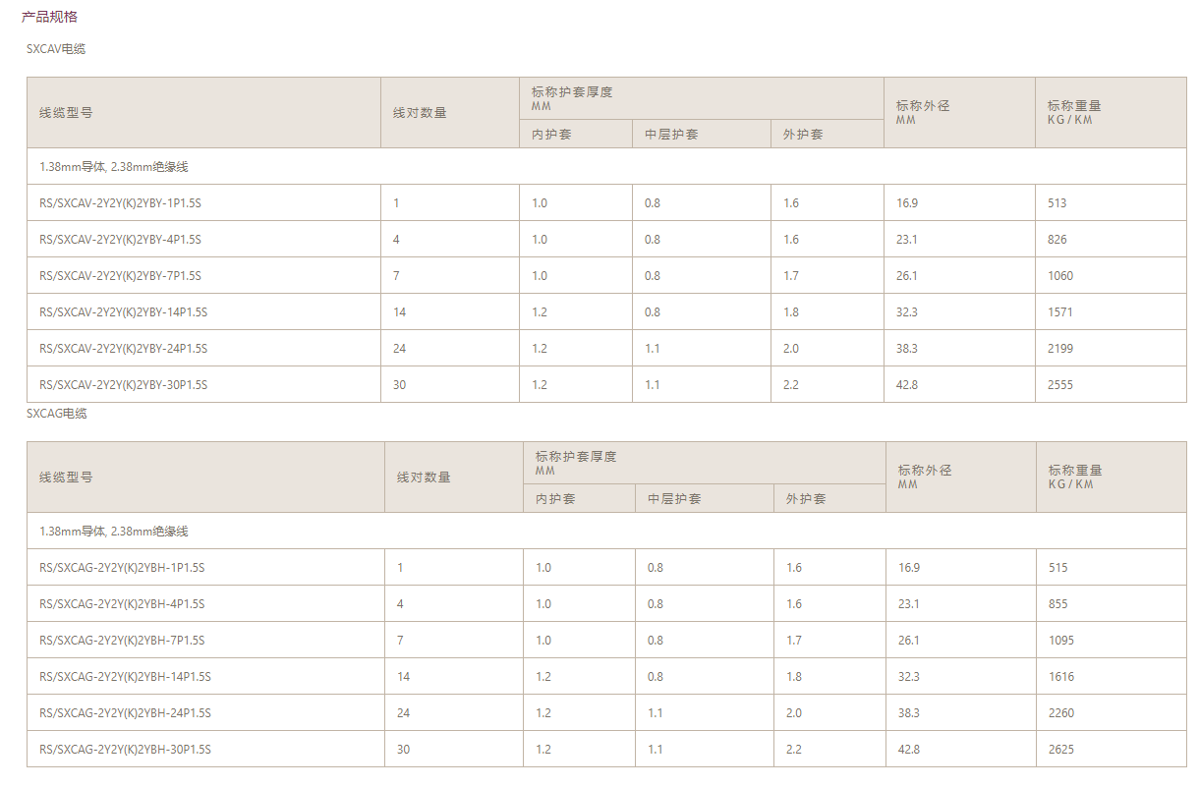Click the 线缆型号 header in SXCAV table

pyautogui.click(x=66, y=113)
